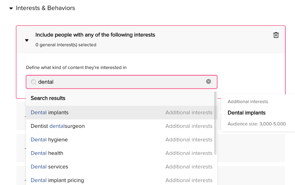
Task: Delete the interest group with trash icon
Action: [276, 35]
